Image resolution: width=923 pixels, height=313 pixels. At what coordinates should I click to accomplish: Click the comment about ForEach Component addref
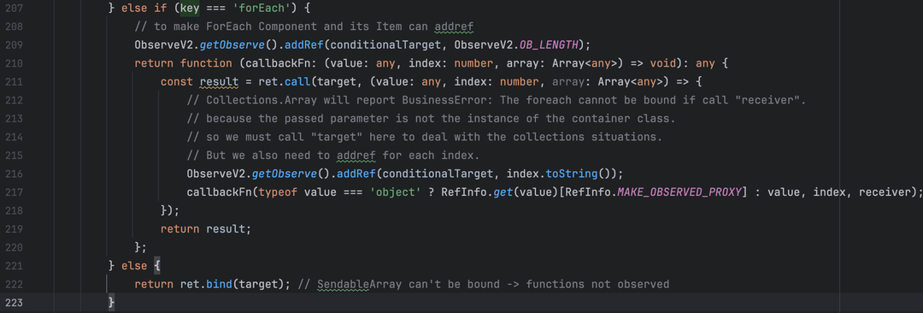(304, 27)
